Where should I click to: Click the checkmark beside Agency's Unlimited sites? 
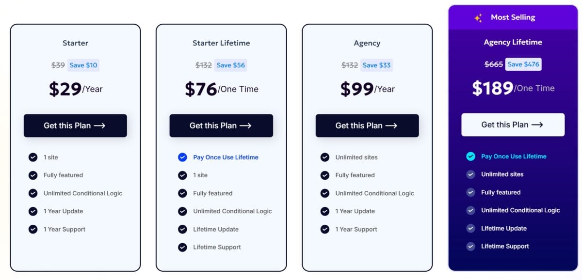click(325, 157)
